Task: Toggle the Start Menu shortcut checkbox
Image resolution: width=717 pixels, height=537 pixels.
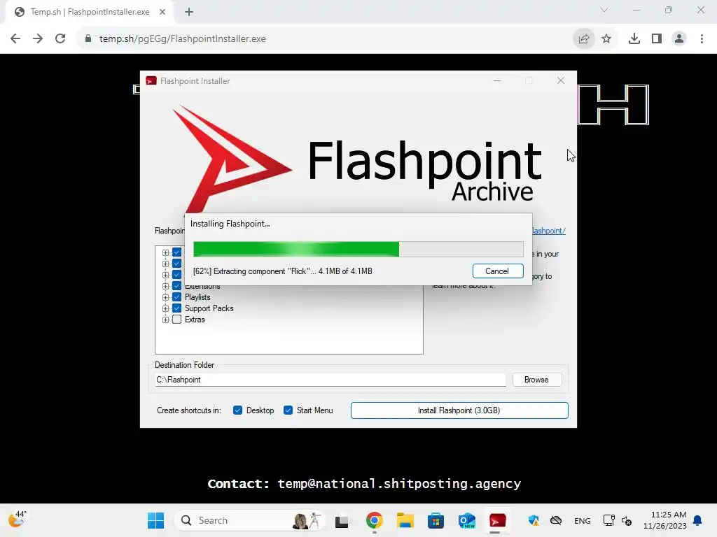Action: click(288, 410)
